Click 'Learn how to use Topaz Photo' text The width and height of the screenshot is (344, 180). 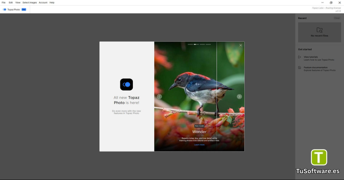click(x=319, y=60)
